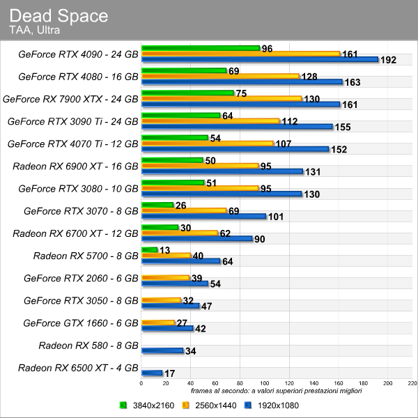Select the GeForce RTX 4070 Ti - 12 GB label
The image size is (418, 418).
click(73, 144)
